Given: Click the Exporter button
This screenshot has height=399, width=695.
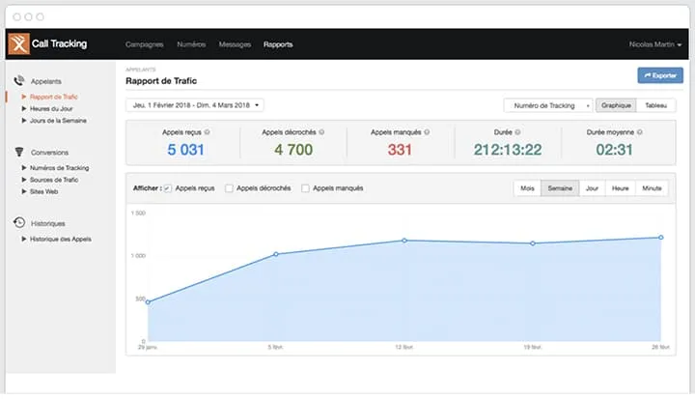Looking at the screenshot, I should click(660, 75).
